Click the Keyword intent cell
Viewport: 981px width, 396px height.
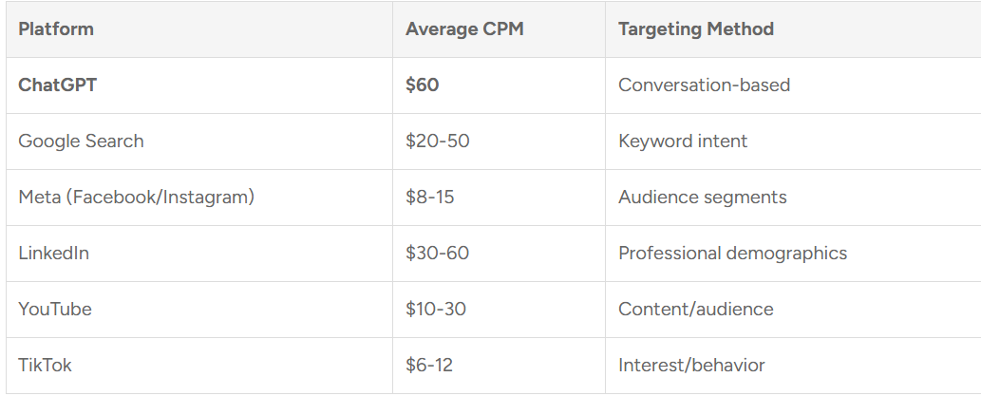tap(683, 141)
